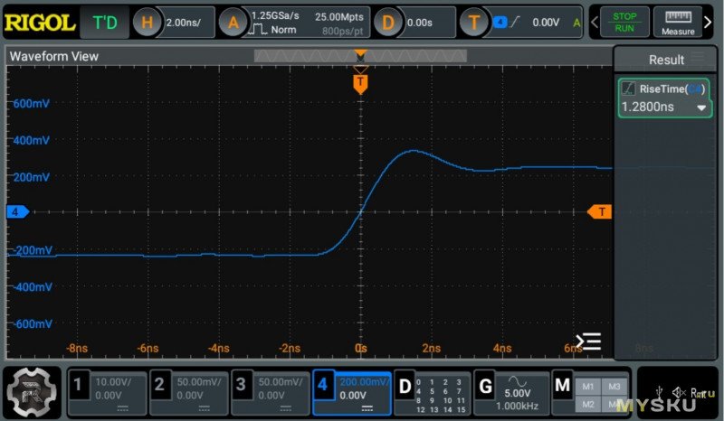Image resolution: width=724 pixels, height=421 pixels.
Task: Click the orange trigger level marker at right edge
Action: point(600,211)
